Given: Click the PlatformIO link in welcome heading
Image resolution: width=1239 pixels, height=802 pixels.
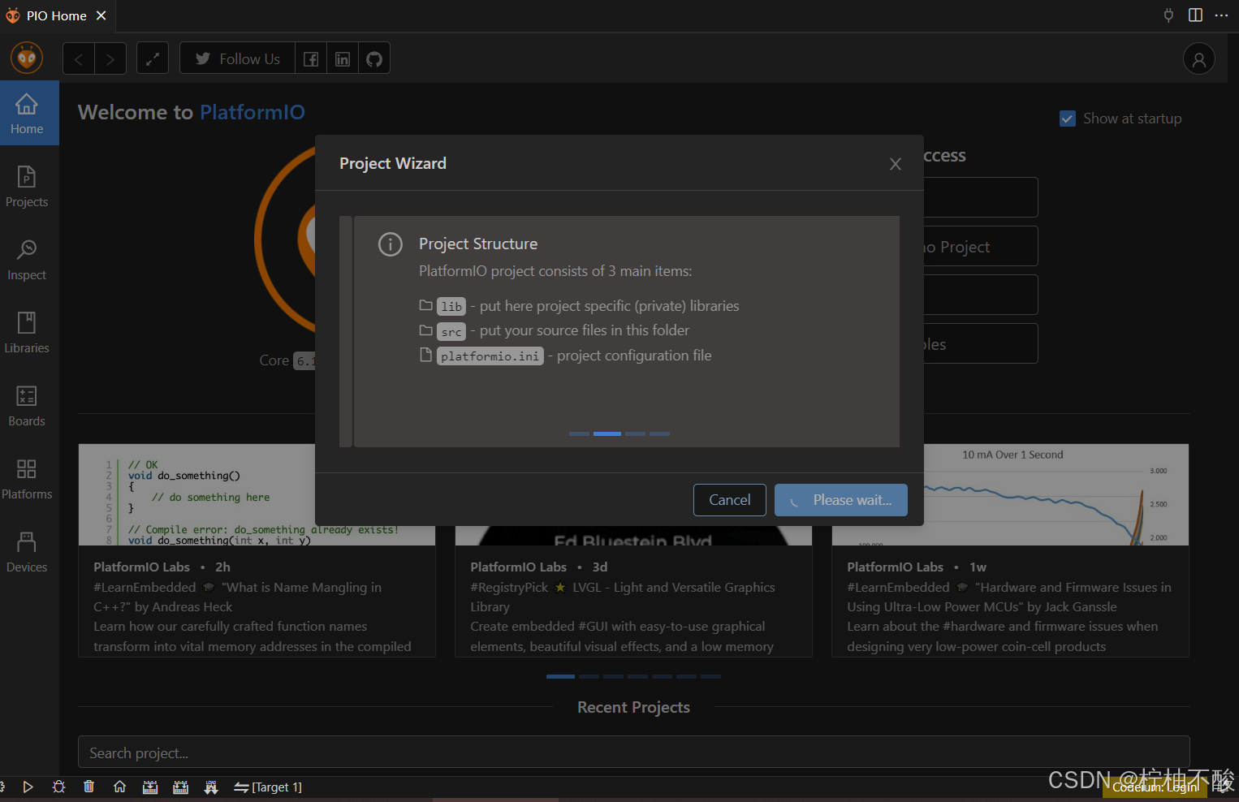Looking at the screenshot, I should (x=253, y=112).
